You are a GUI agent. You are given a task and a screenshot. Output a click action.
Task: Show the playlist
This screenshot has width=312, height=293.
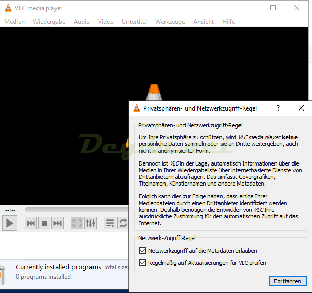point(110,223)
